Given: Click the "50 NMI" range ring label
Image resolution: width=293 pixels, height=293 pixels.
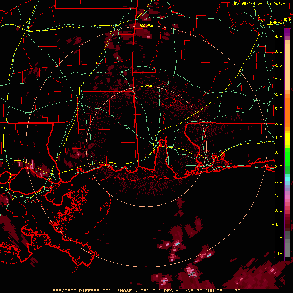Looking at the screenshot, I should pyautogui.click(x=146, y=86).
